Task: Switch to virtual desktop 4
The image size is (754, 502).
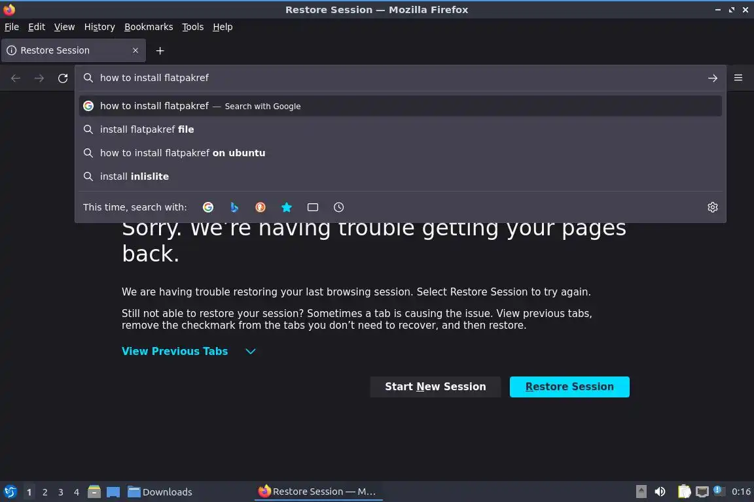Action: (77, 492)
